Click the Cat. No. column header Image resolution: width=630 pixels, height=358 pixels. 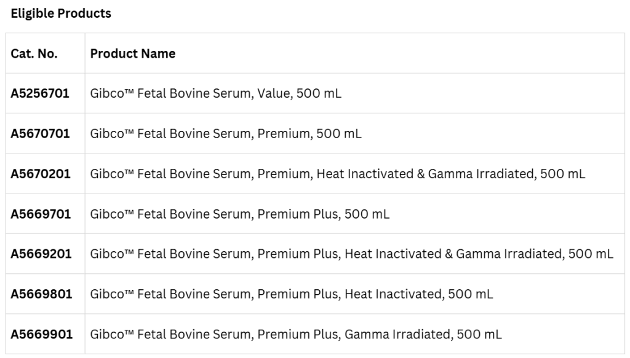[34, 53]
